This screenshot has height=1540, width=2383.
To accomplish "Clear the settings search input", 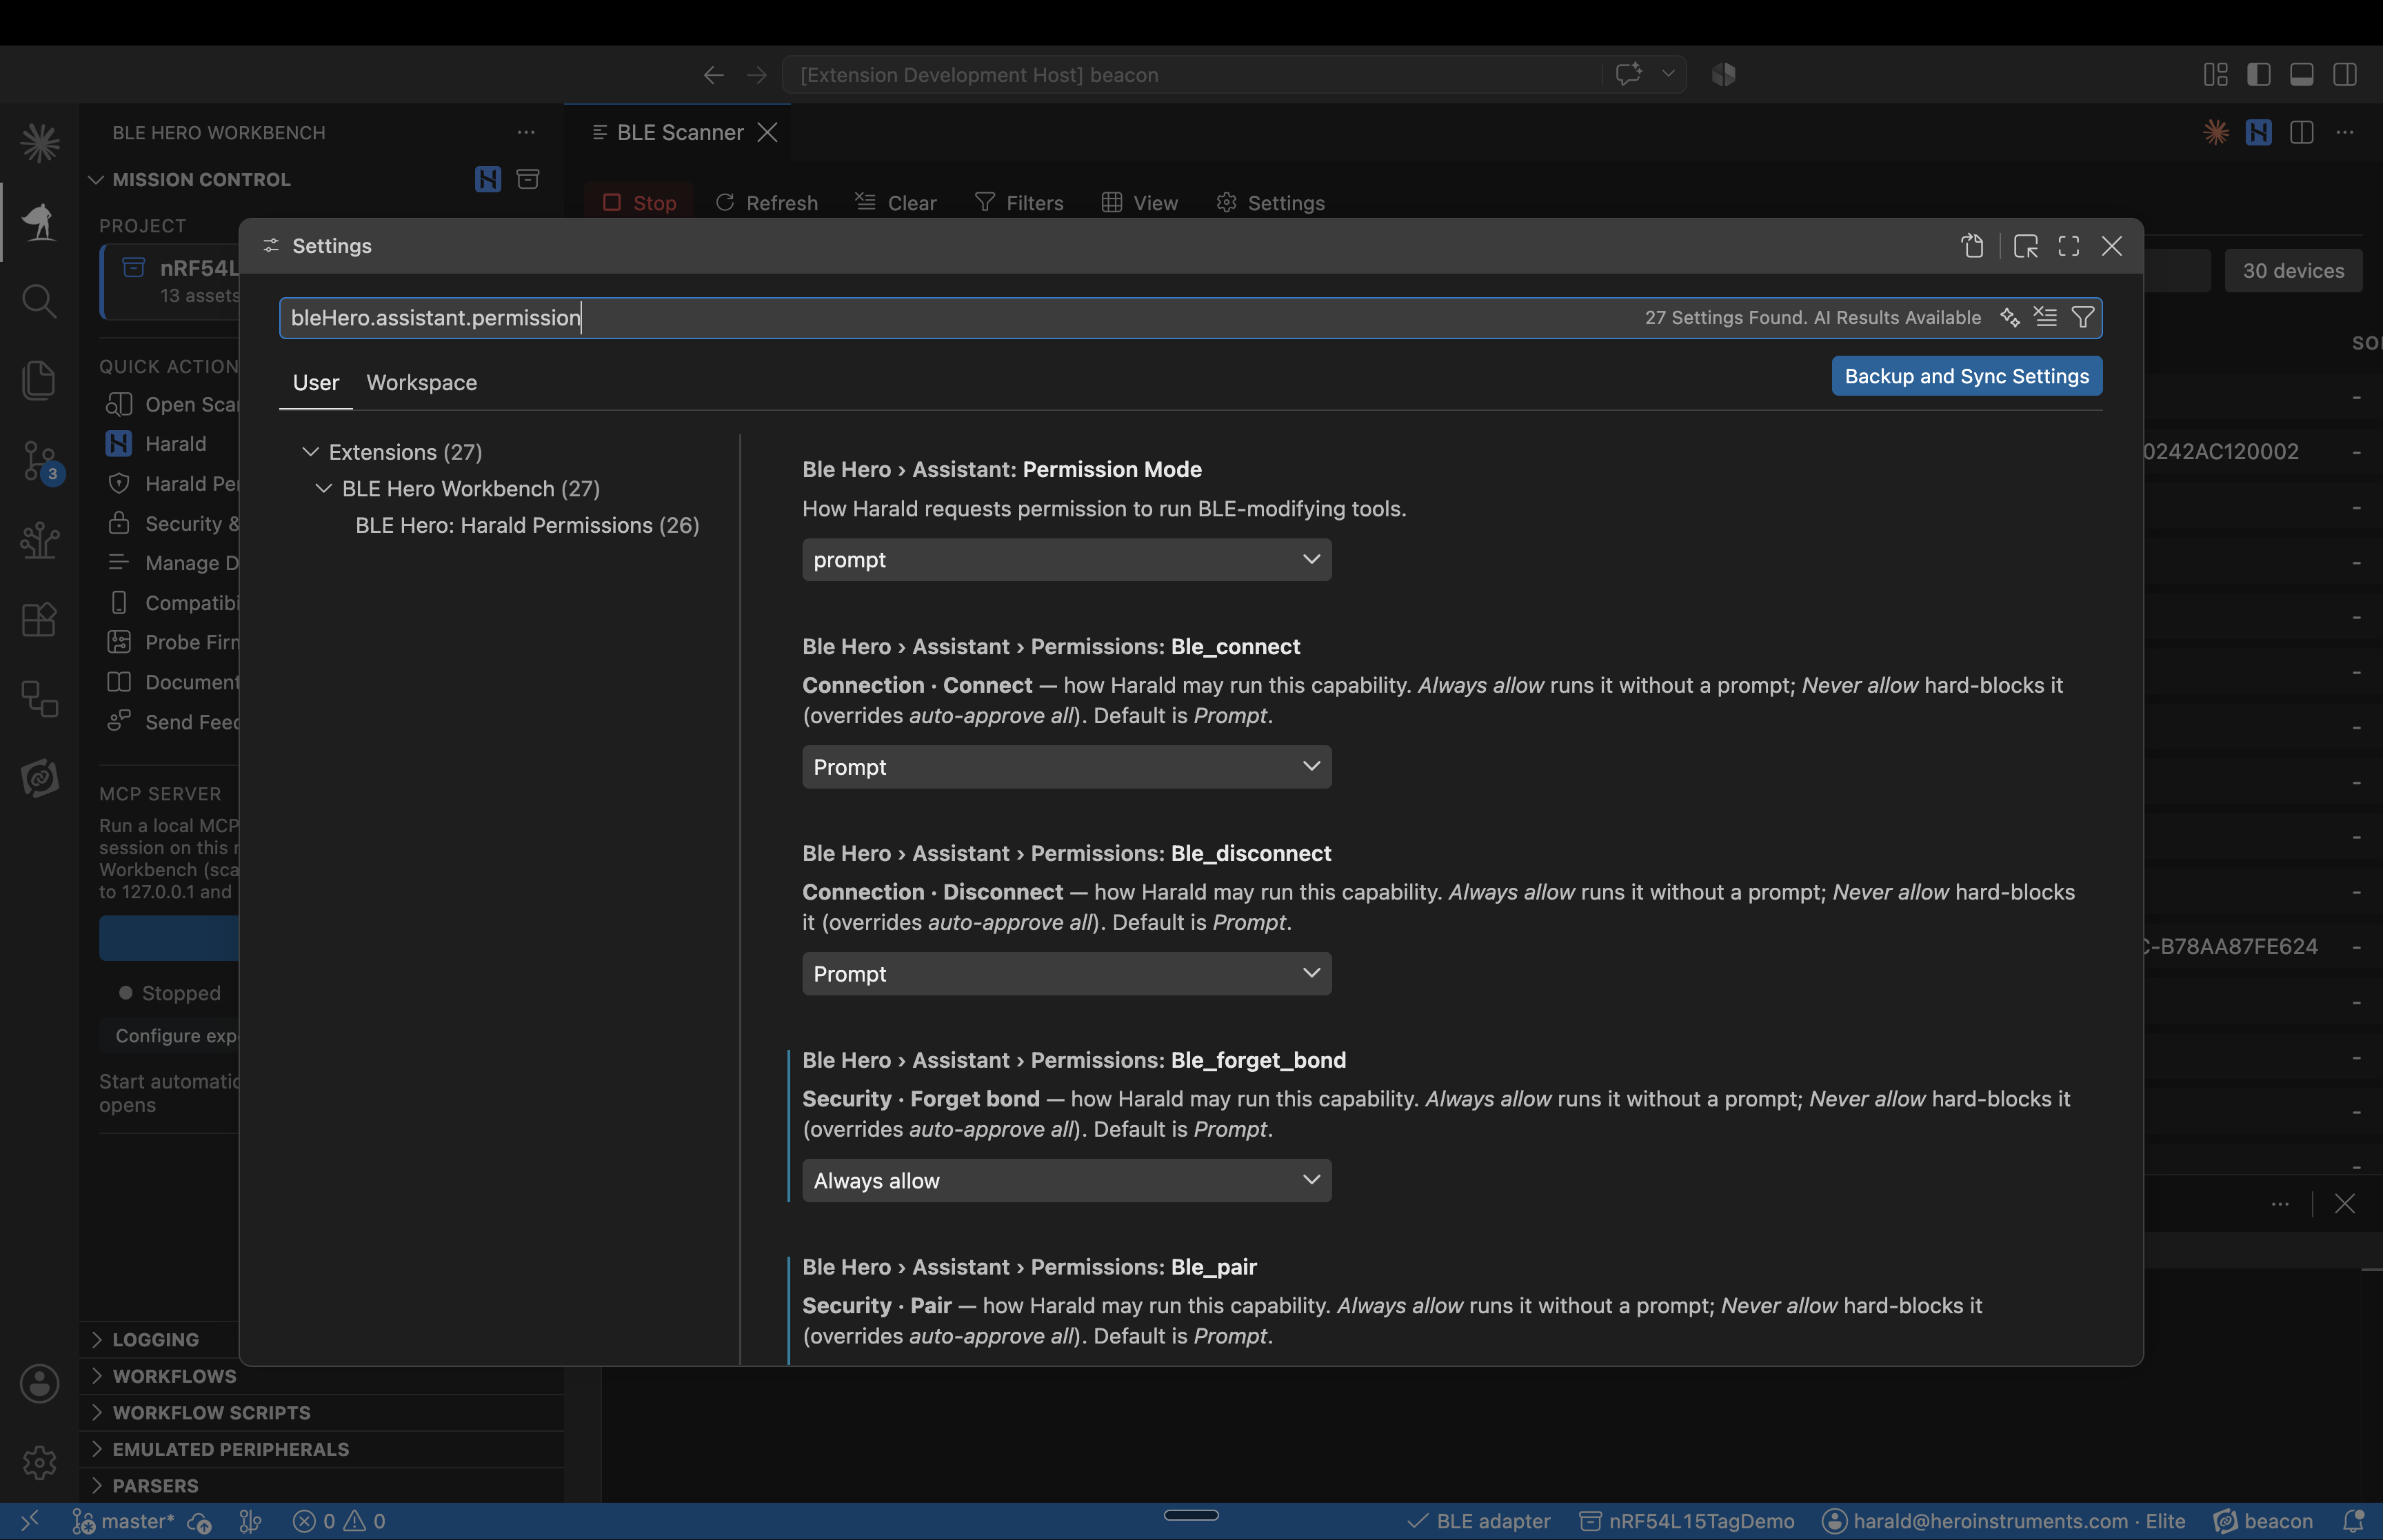I will tap(2046, 317).
